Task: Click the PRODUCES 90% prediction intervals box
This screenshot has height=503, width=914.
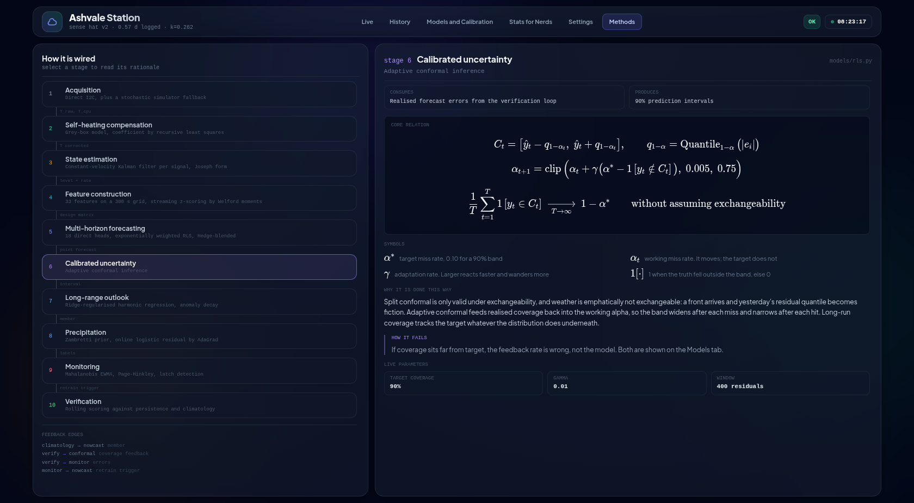Action: tap(749, 97)
